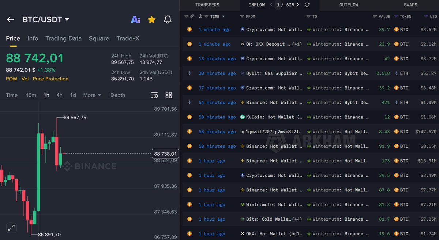Image resolution: width=439 pixels, height=240 pixels.
Task: Select the $15.31M USD value
Action: pyautogui.click(x=428, y=161)
